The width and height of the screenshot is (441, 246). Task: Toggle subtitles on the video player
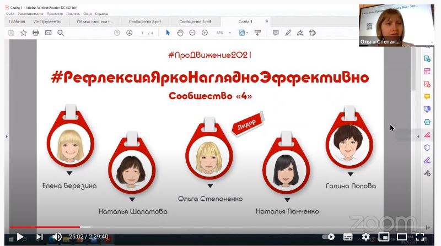click(348, 237)
